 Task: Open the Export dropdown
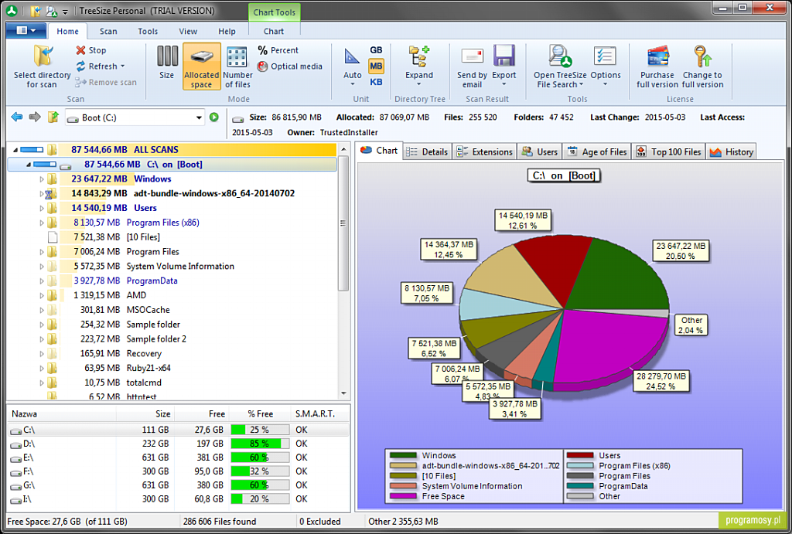(504, 66)
